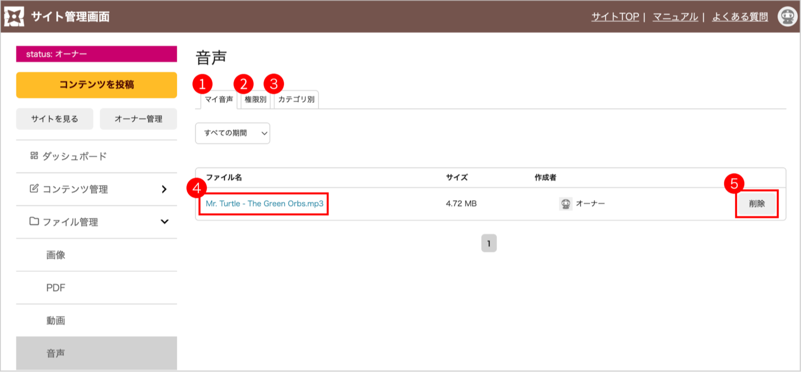Expand the コンテンツ管理 chevron

164,189
